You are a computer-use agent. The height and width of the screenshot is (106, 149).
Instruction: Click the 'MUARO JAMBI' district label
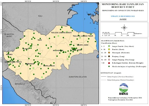pos(83,45)
